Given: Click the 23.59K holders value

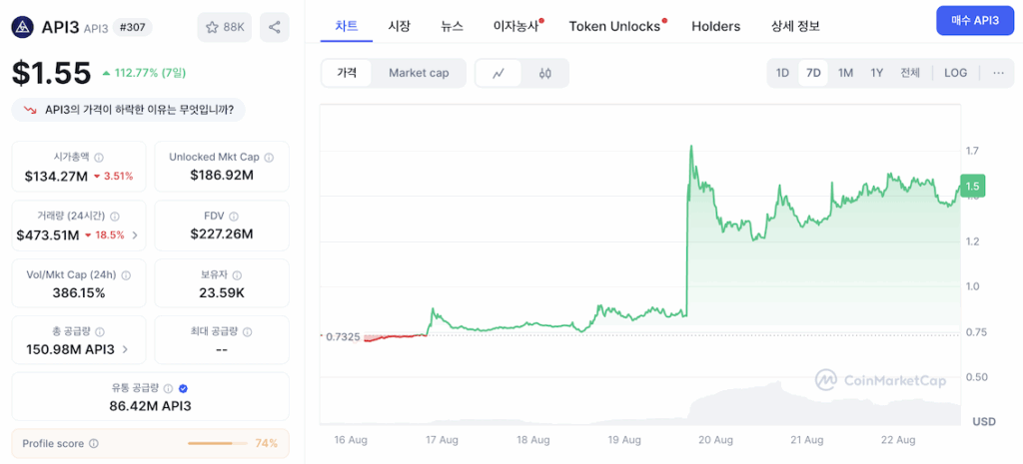Looking at the screenshot, I should click(222, 293).
